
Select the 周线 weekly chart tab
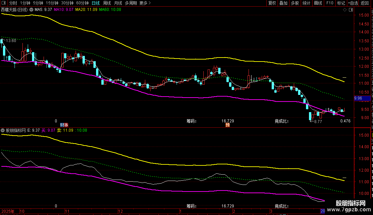(x=107, y=3)
